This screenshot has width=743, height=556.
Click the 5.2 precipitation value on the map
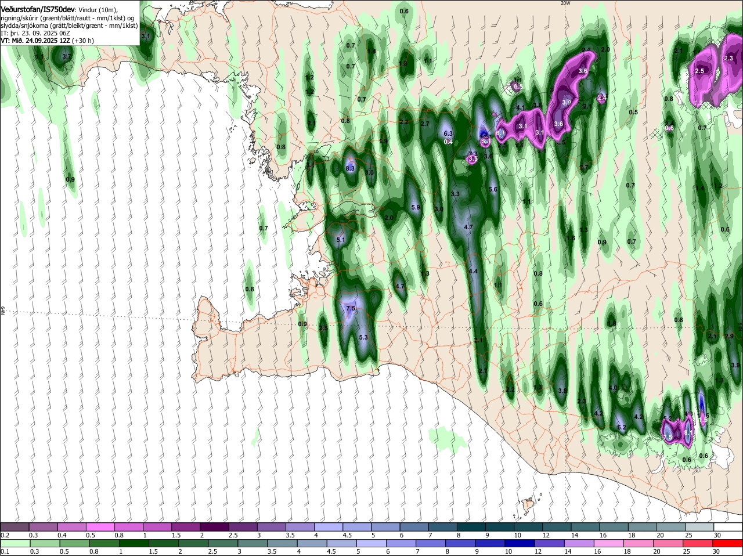667,418
